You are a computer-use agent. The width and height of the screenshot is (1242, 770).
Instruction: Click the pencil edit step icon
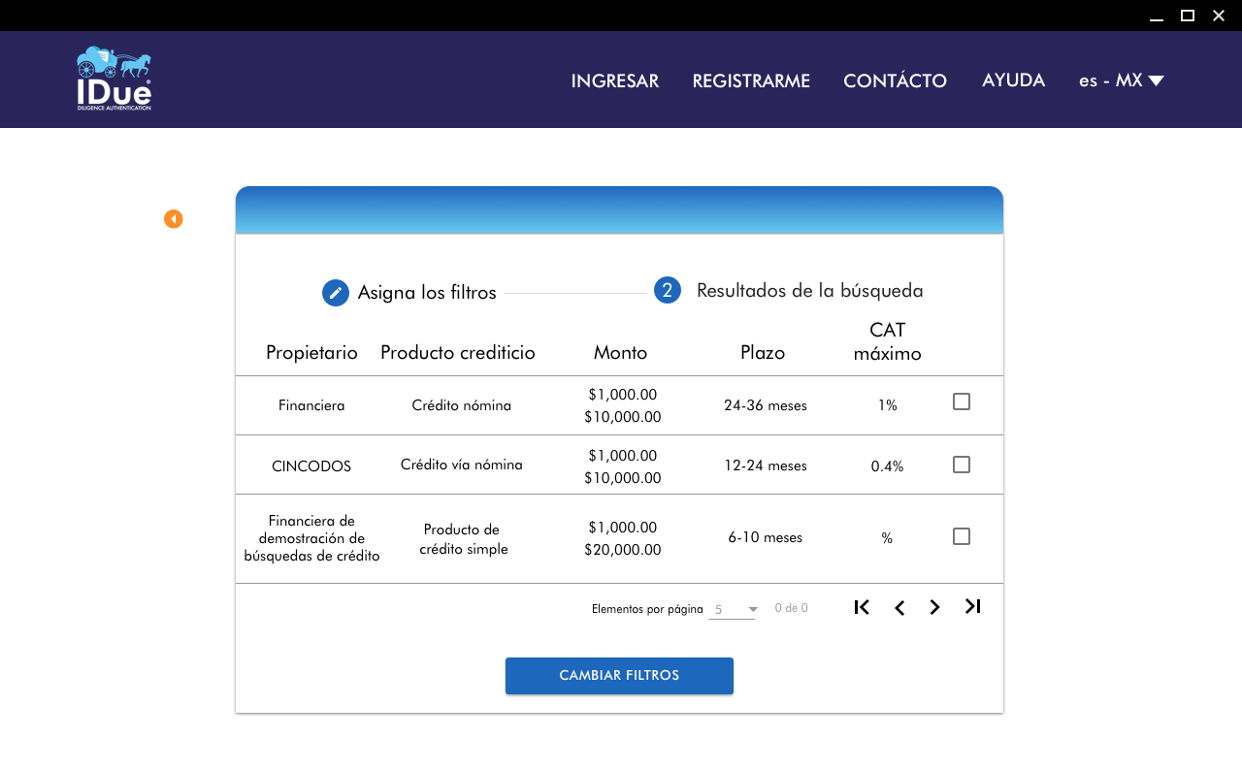click(336, 293)
